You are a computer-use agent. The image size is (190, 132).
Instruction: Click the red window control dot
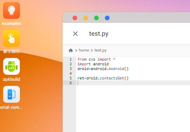coord(75,18)
